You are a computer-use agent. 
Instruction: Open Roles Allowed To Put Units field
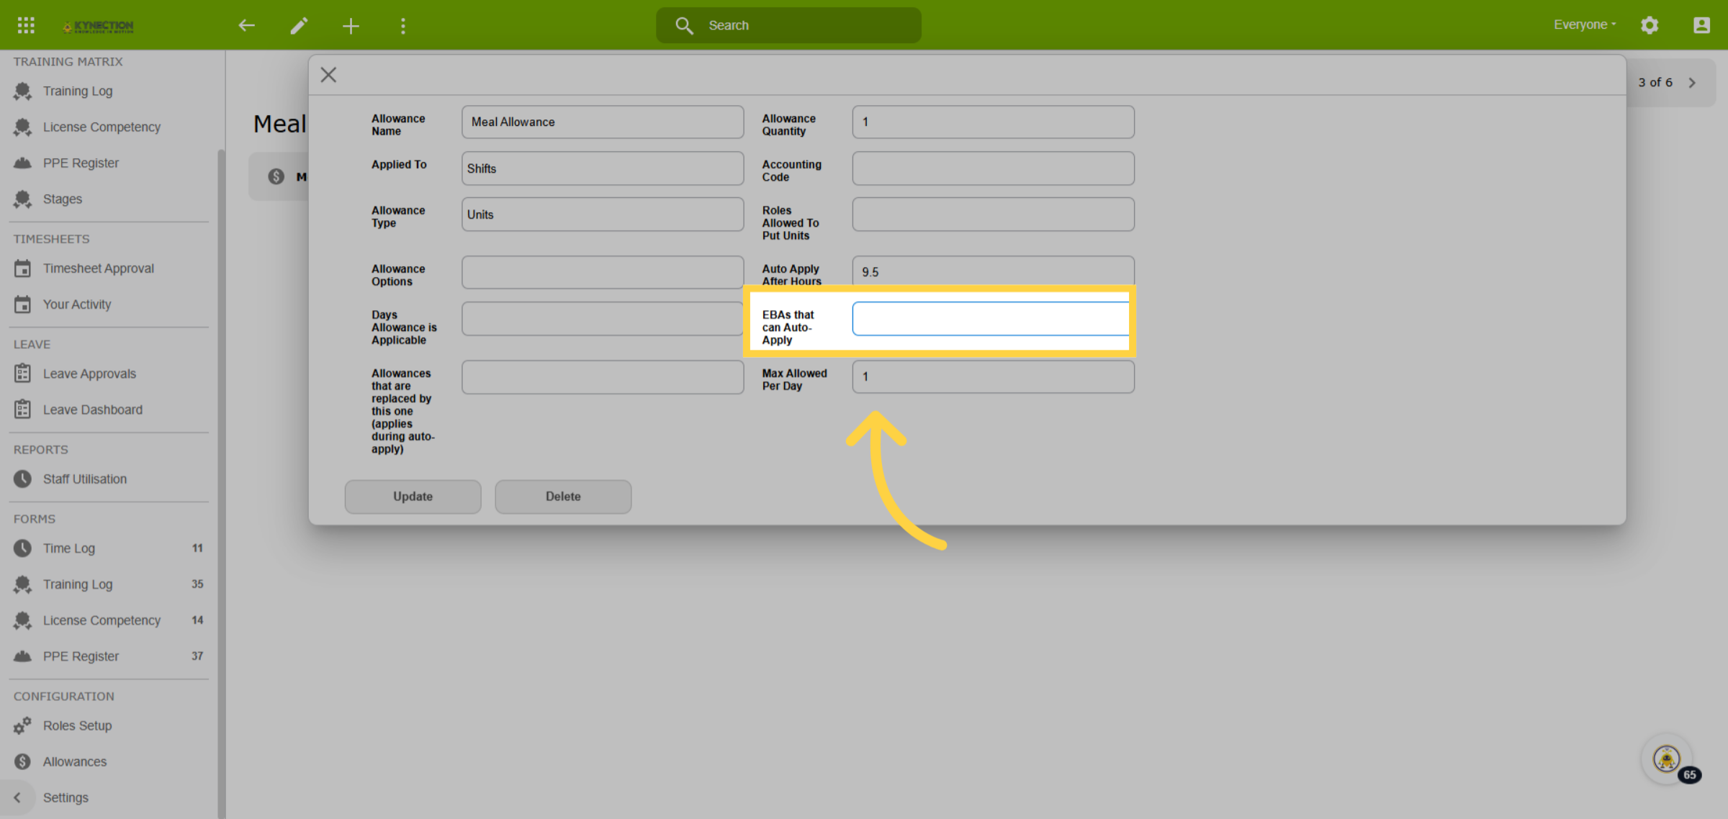(994, 214)
